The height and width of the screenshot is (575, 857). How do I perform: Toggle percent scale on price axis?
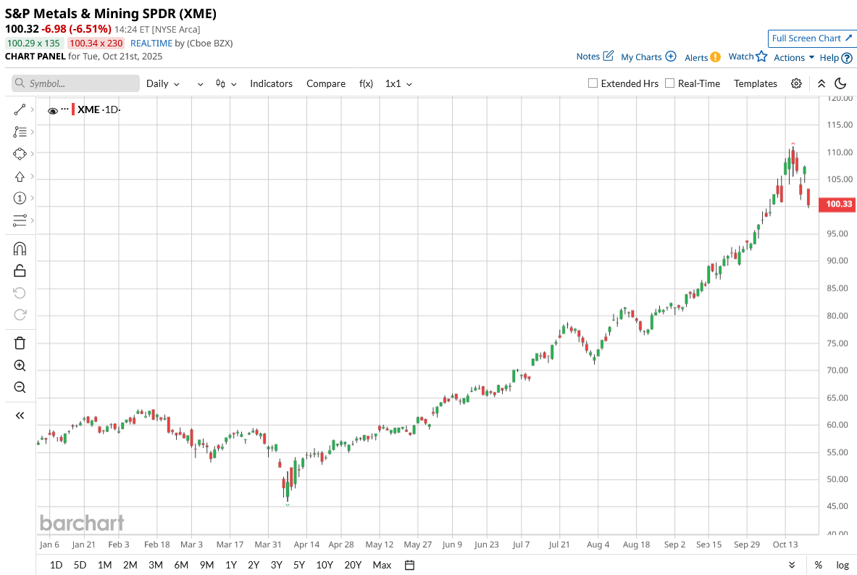[x=818, y=565]
